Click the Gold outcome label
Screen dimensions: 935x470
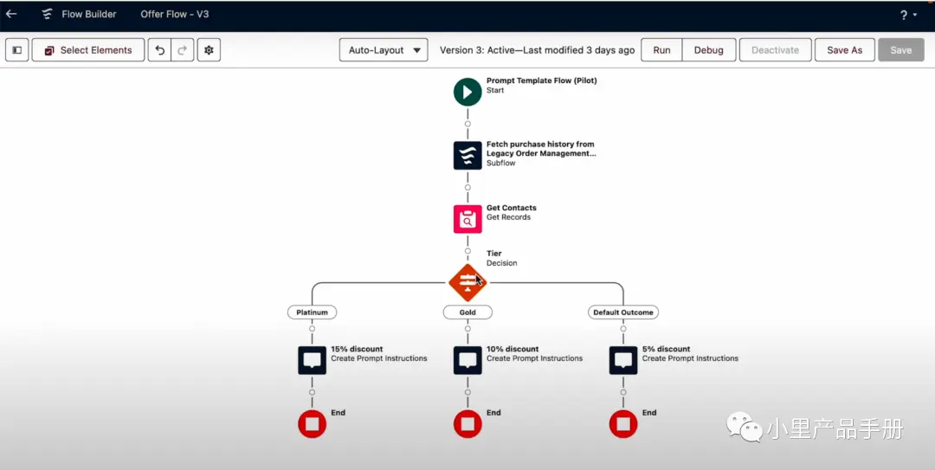[x=467, y=312]
